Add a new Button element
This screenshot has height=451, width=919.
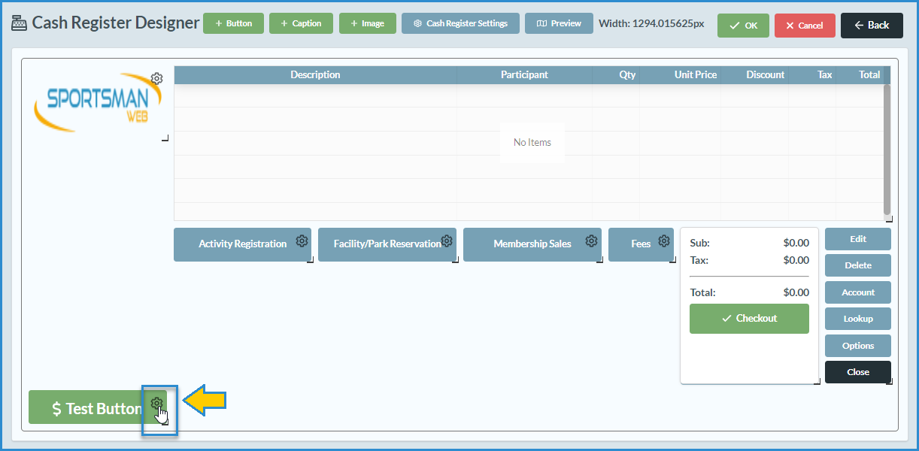tap(233, 23)
